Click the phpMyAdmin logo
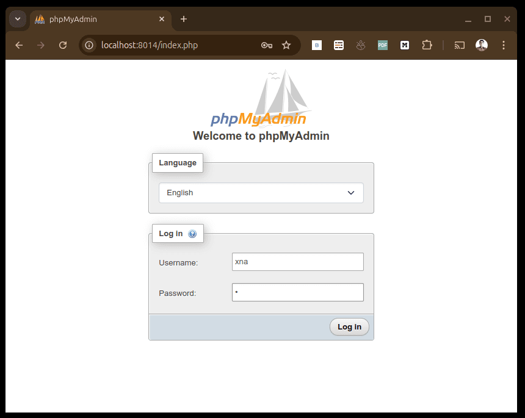The height and width of the screenshot is (418, 525). coord(261,98)
